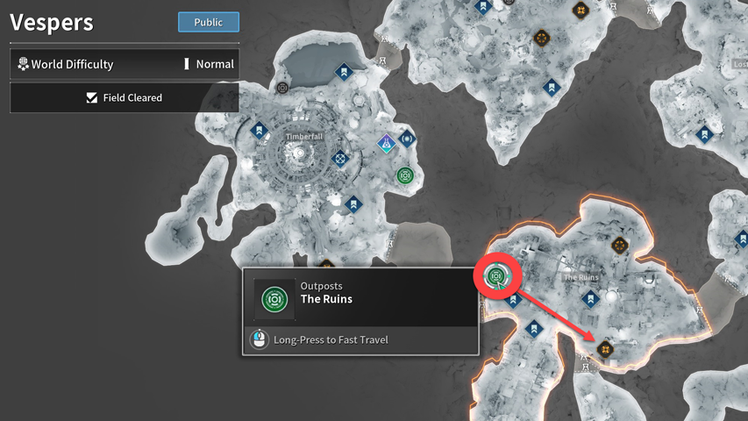The width and height of the screenshot is (748, 421).
Task: Click the green Outposts icon in the tooltip
Action: coord(274,299)
